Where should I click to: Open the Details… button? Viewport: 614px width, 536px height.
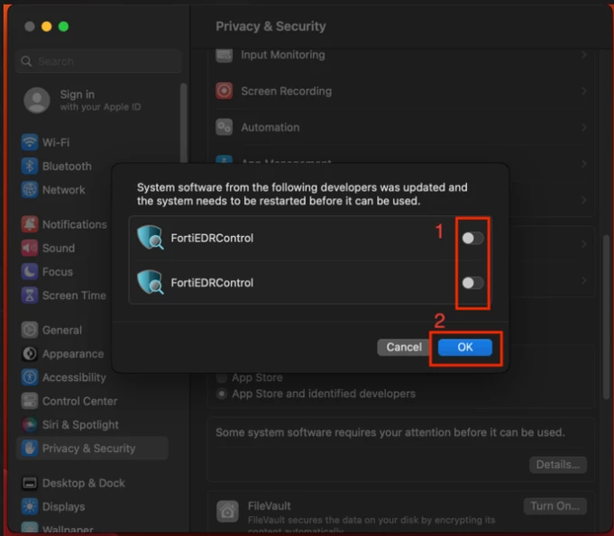click(x=557, y=465)
